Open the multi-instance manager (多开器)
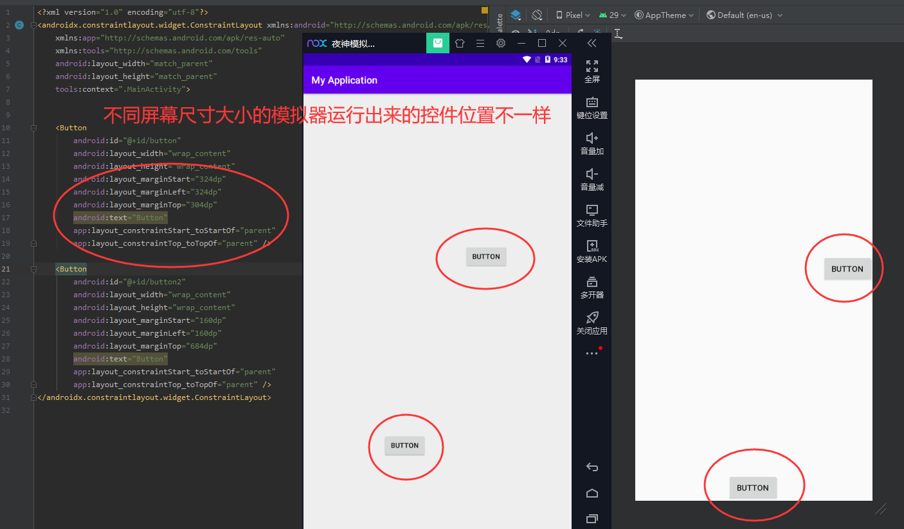Image resolution: width=904 pixels, height=529 pixels. tap(592, 287)
